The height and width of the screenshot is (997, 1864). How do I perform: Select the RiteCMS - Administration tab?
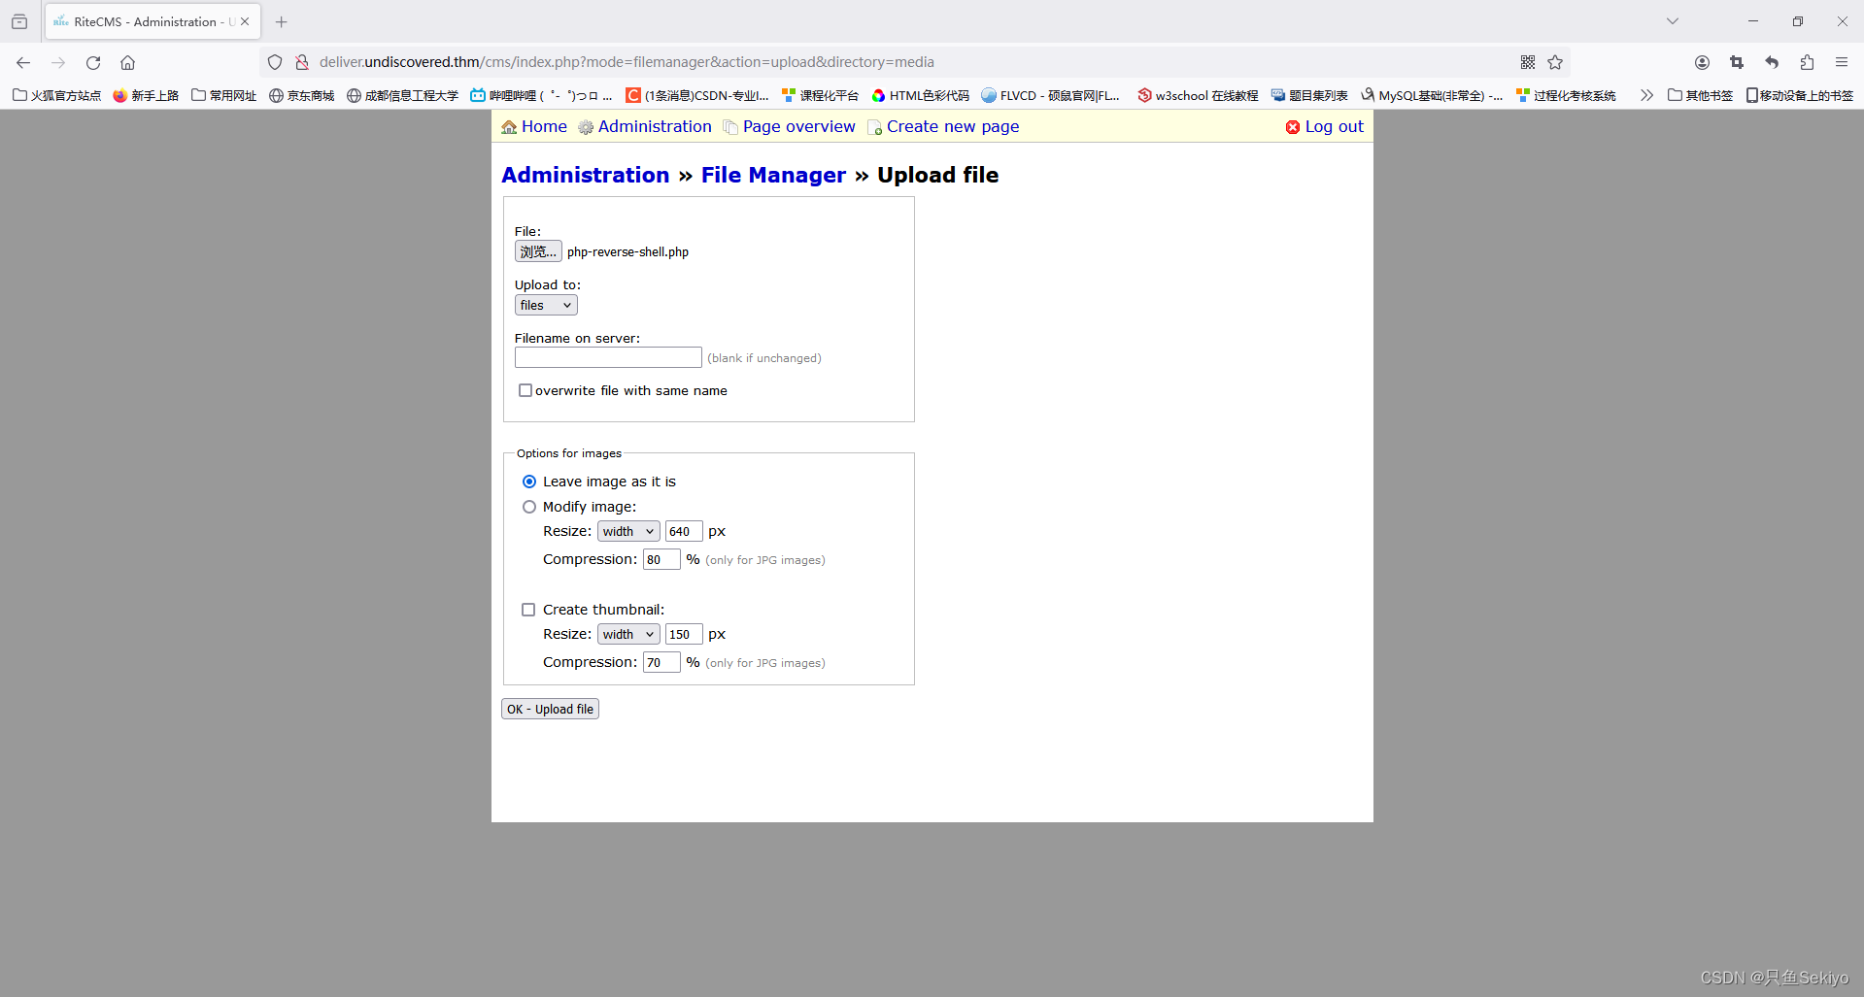153,21
